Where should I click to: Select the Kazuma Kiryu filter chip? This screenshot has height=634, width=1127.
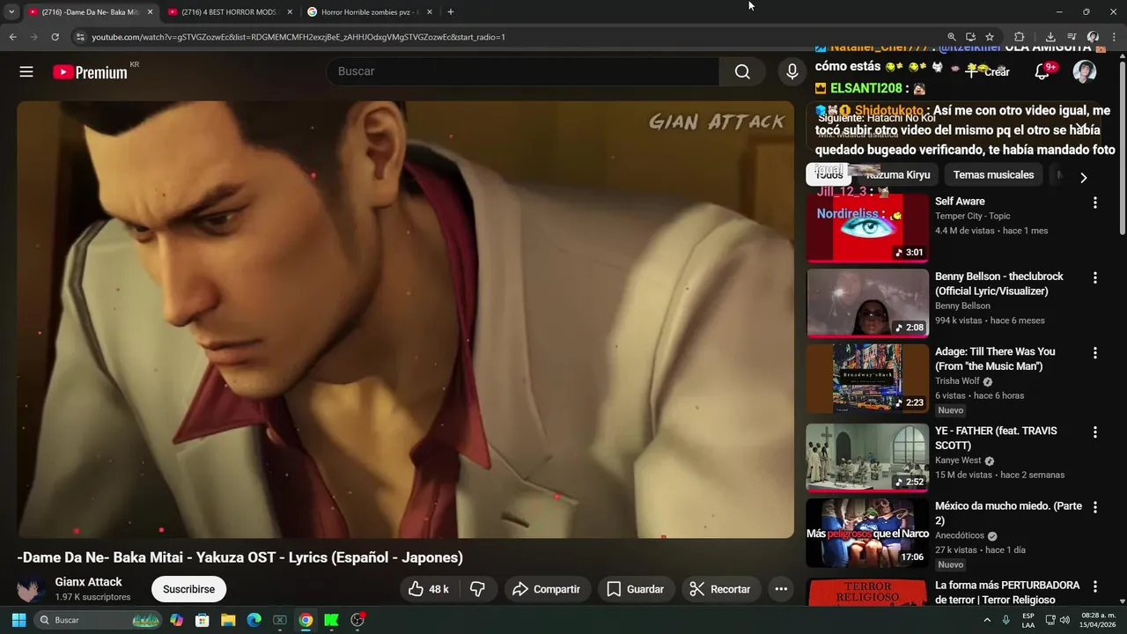pyautogui.click(x=898, y=174)
